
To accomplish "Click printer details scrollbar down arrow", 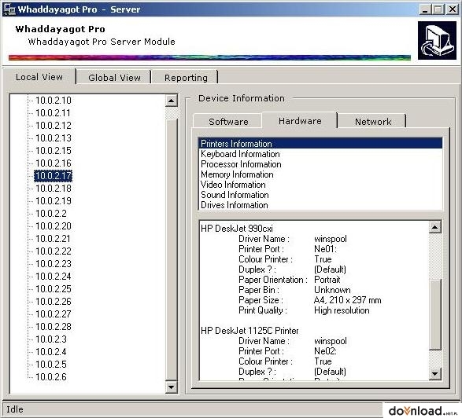I will click(x=435, y=373).
